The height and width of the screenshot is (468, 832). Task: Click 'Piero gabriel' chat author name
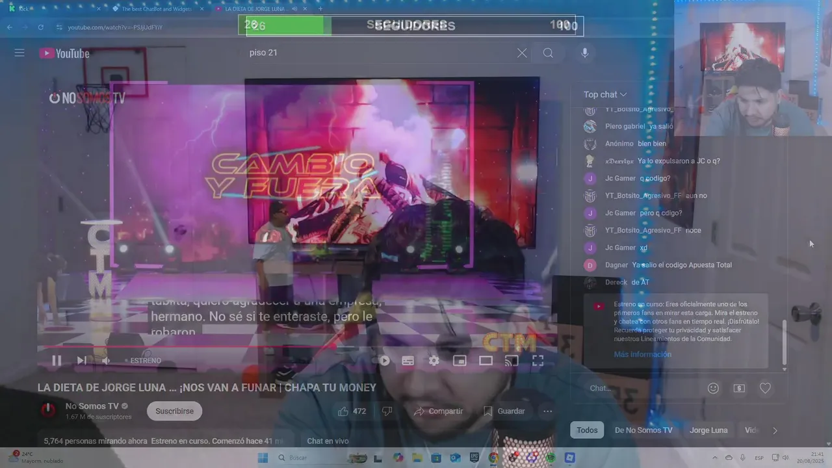click(625, 127)
